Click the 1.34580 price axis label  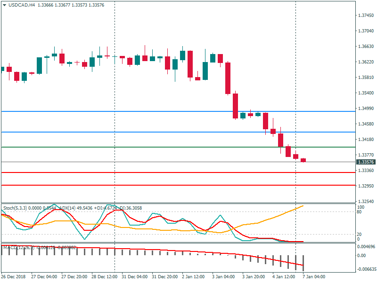pos(366,124)
